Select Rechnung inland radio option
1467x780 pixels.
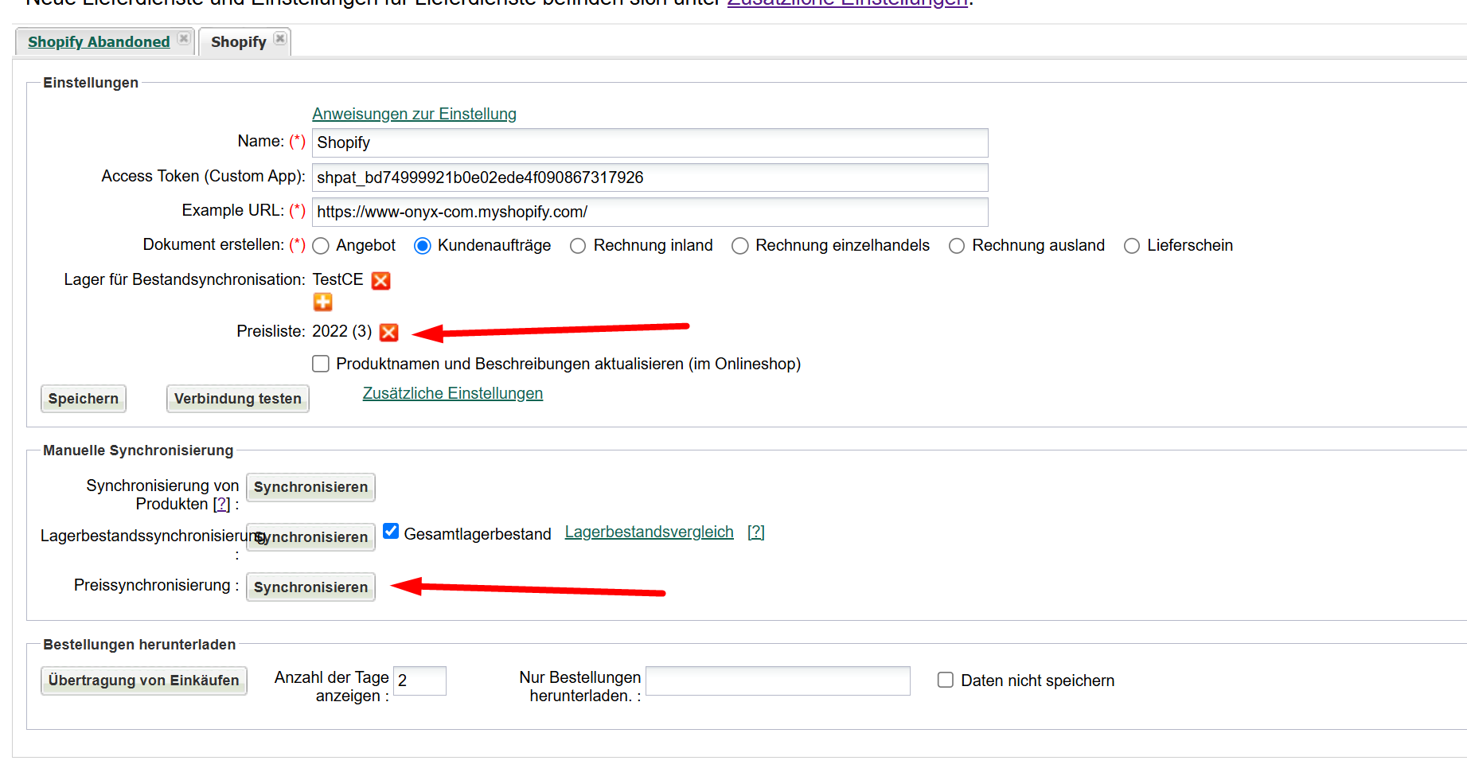tap(578, 246)
